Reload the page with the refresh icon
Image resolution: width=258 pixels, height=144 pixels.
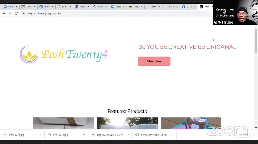point(16,14)
